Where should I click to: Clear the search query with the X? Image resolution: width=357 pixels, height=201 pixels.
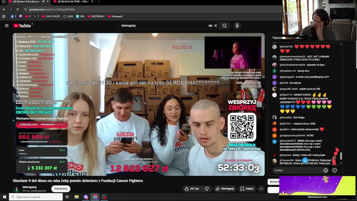pyautogui.click(x=216, y=26)
